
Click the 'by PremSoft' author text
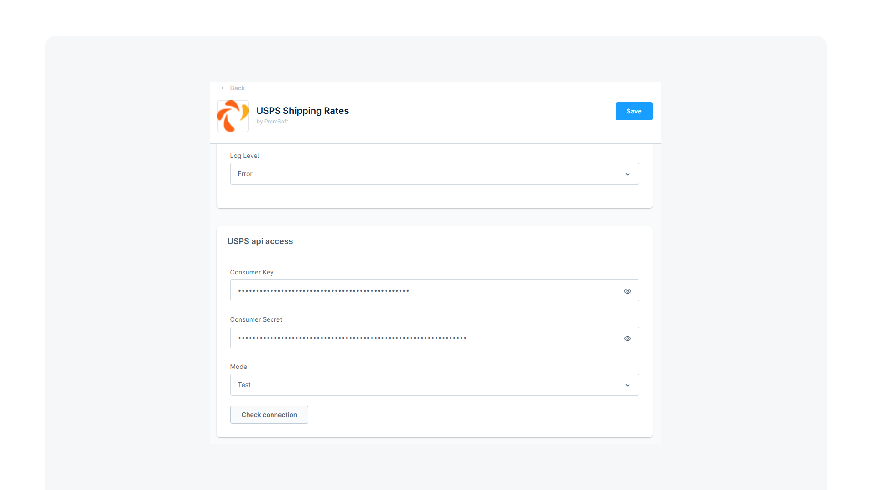(272, 122)
